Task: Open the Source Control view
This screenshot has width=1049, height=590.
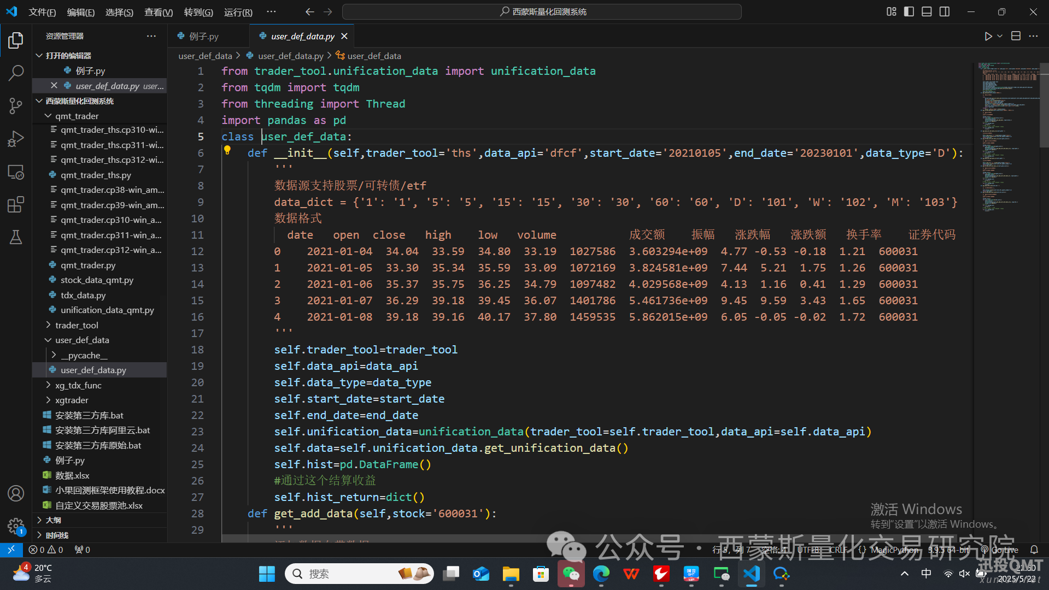Action: coord(16,105)
